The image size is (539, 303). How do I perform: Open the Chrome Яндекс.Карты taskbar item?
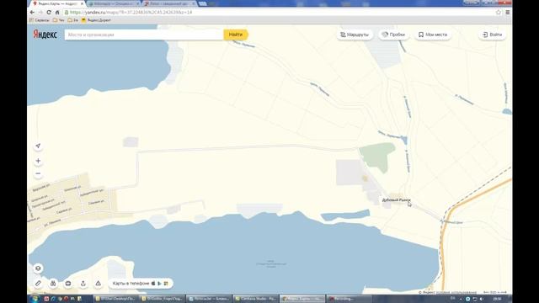[x=302, y=299]
